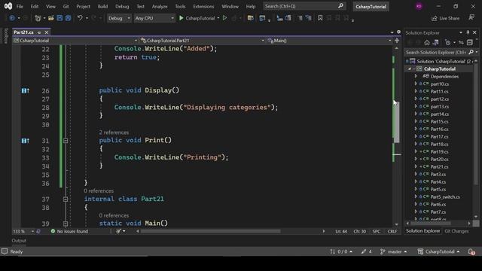Click the Solution Explorer Home icon

pyautogui.click(x=427, y=42)
